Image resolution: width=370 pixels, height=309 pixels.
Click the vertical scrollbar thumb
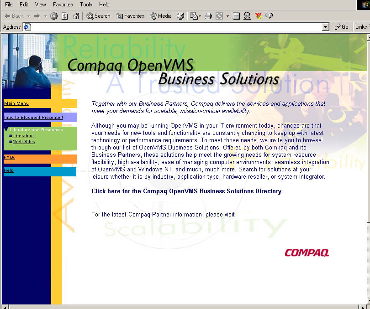click(x=368, y=131)
